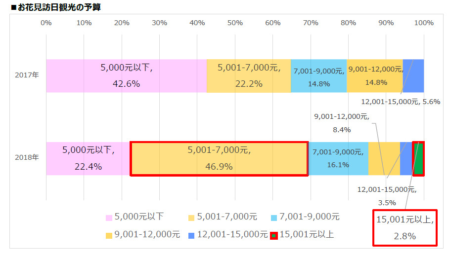449x255 pixels.
Task: Select the 2018年 green 15,001元以上 segment
Action: tap(419, 158)
